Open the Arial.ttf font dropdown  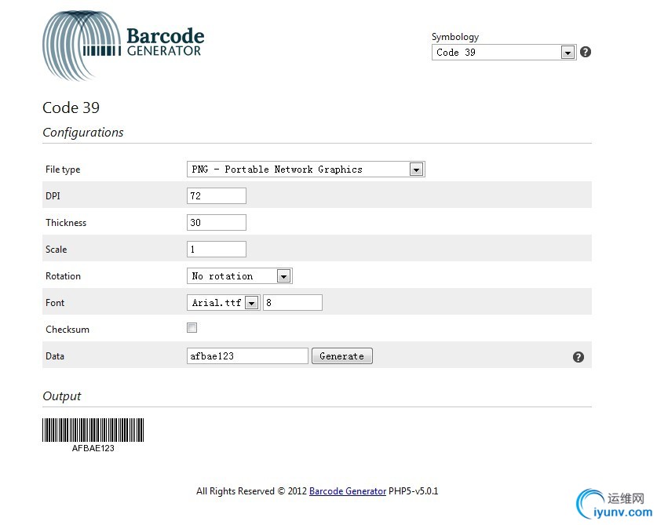tap(224, 302)
